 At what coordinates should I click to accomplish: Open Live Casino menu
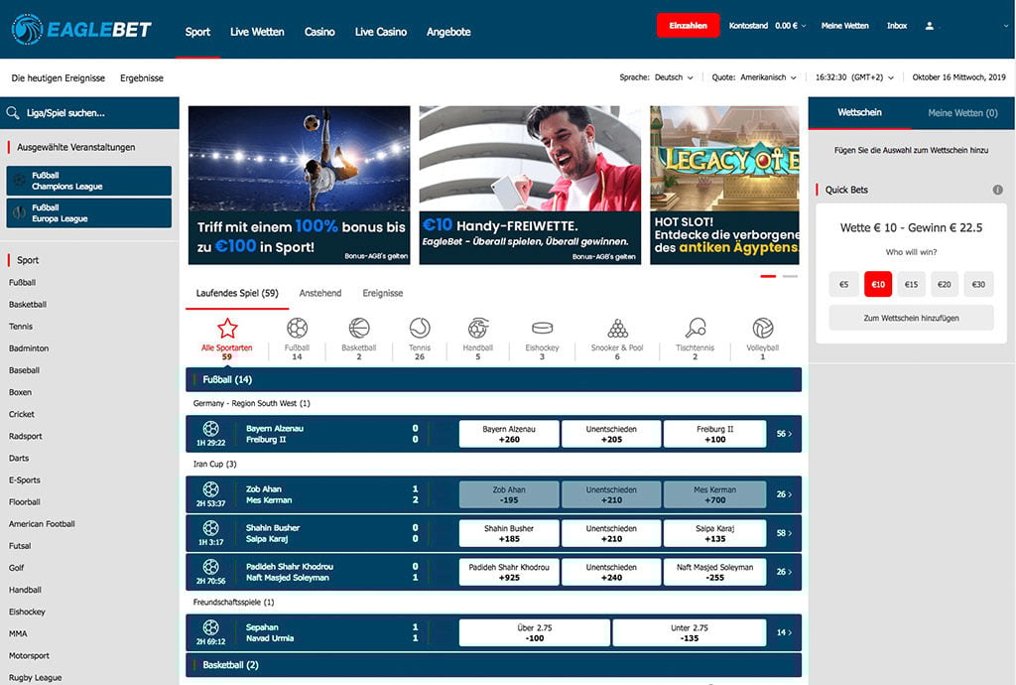click(x=381, y=32)
